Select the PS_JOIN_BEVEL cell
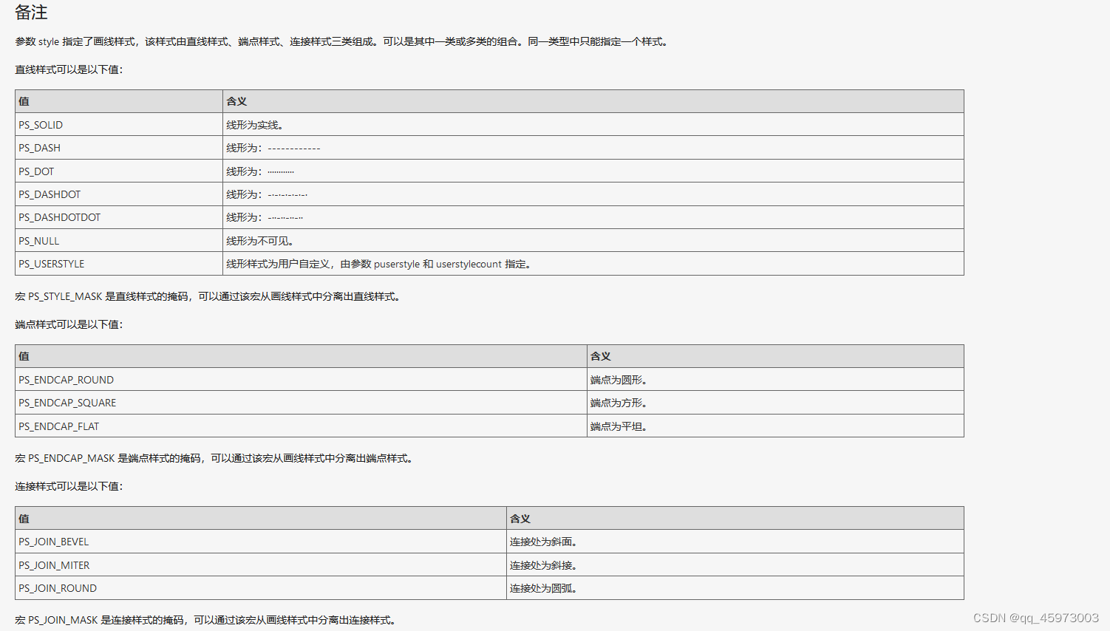 261,542
